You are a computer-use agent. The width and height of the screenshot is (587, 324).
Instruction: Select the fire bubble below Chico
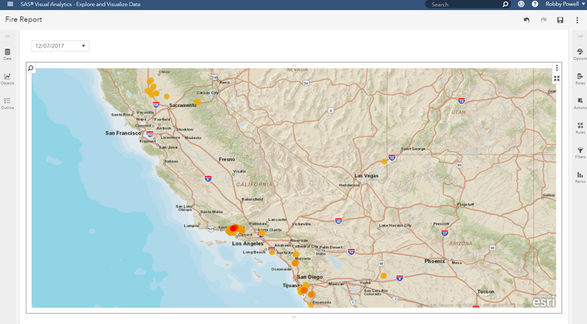[x=150, y=81]
